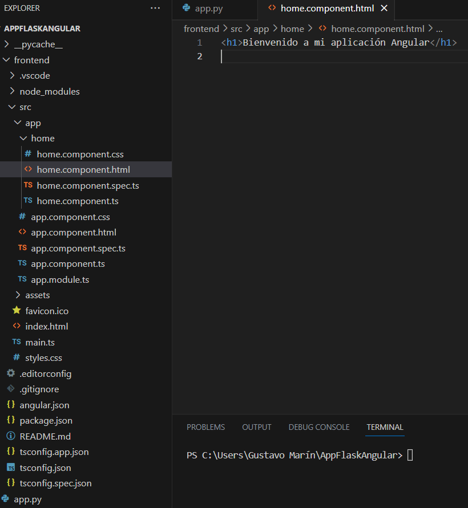Open app.module.ts file

click(60, 280)
